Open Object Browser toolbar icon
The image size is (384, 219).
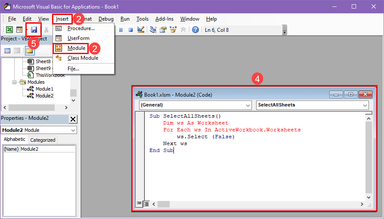[173, 30]
